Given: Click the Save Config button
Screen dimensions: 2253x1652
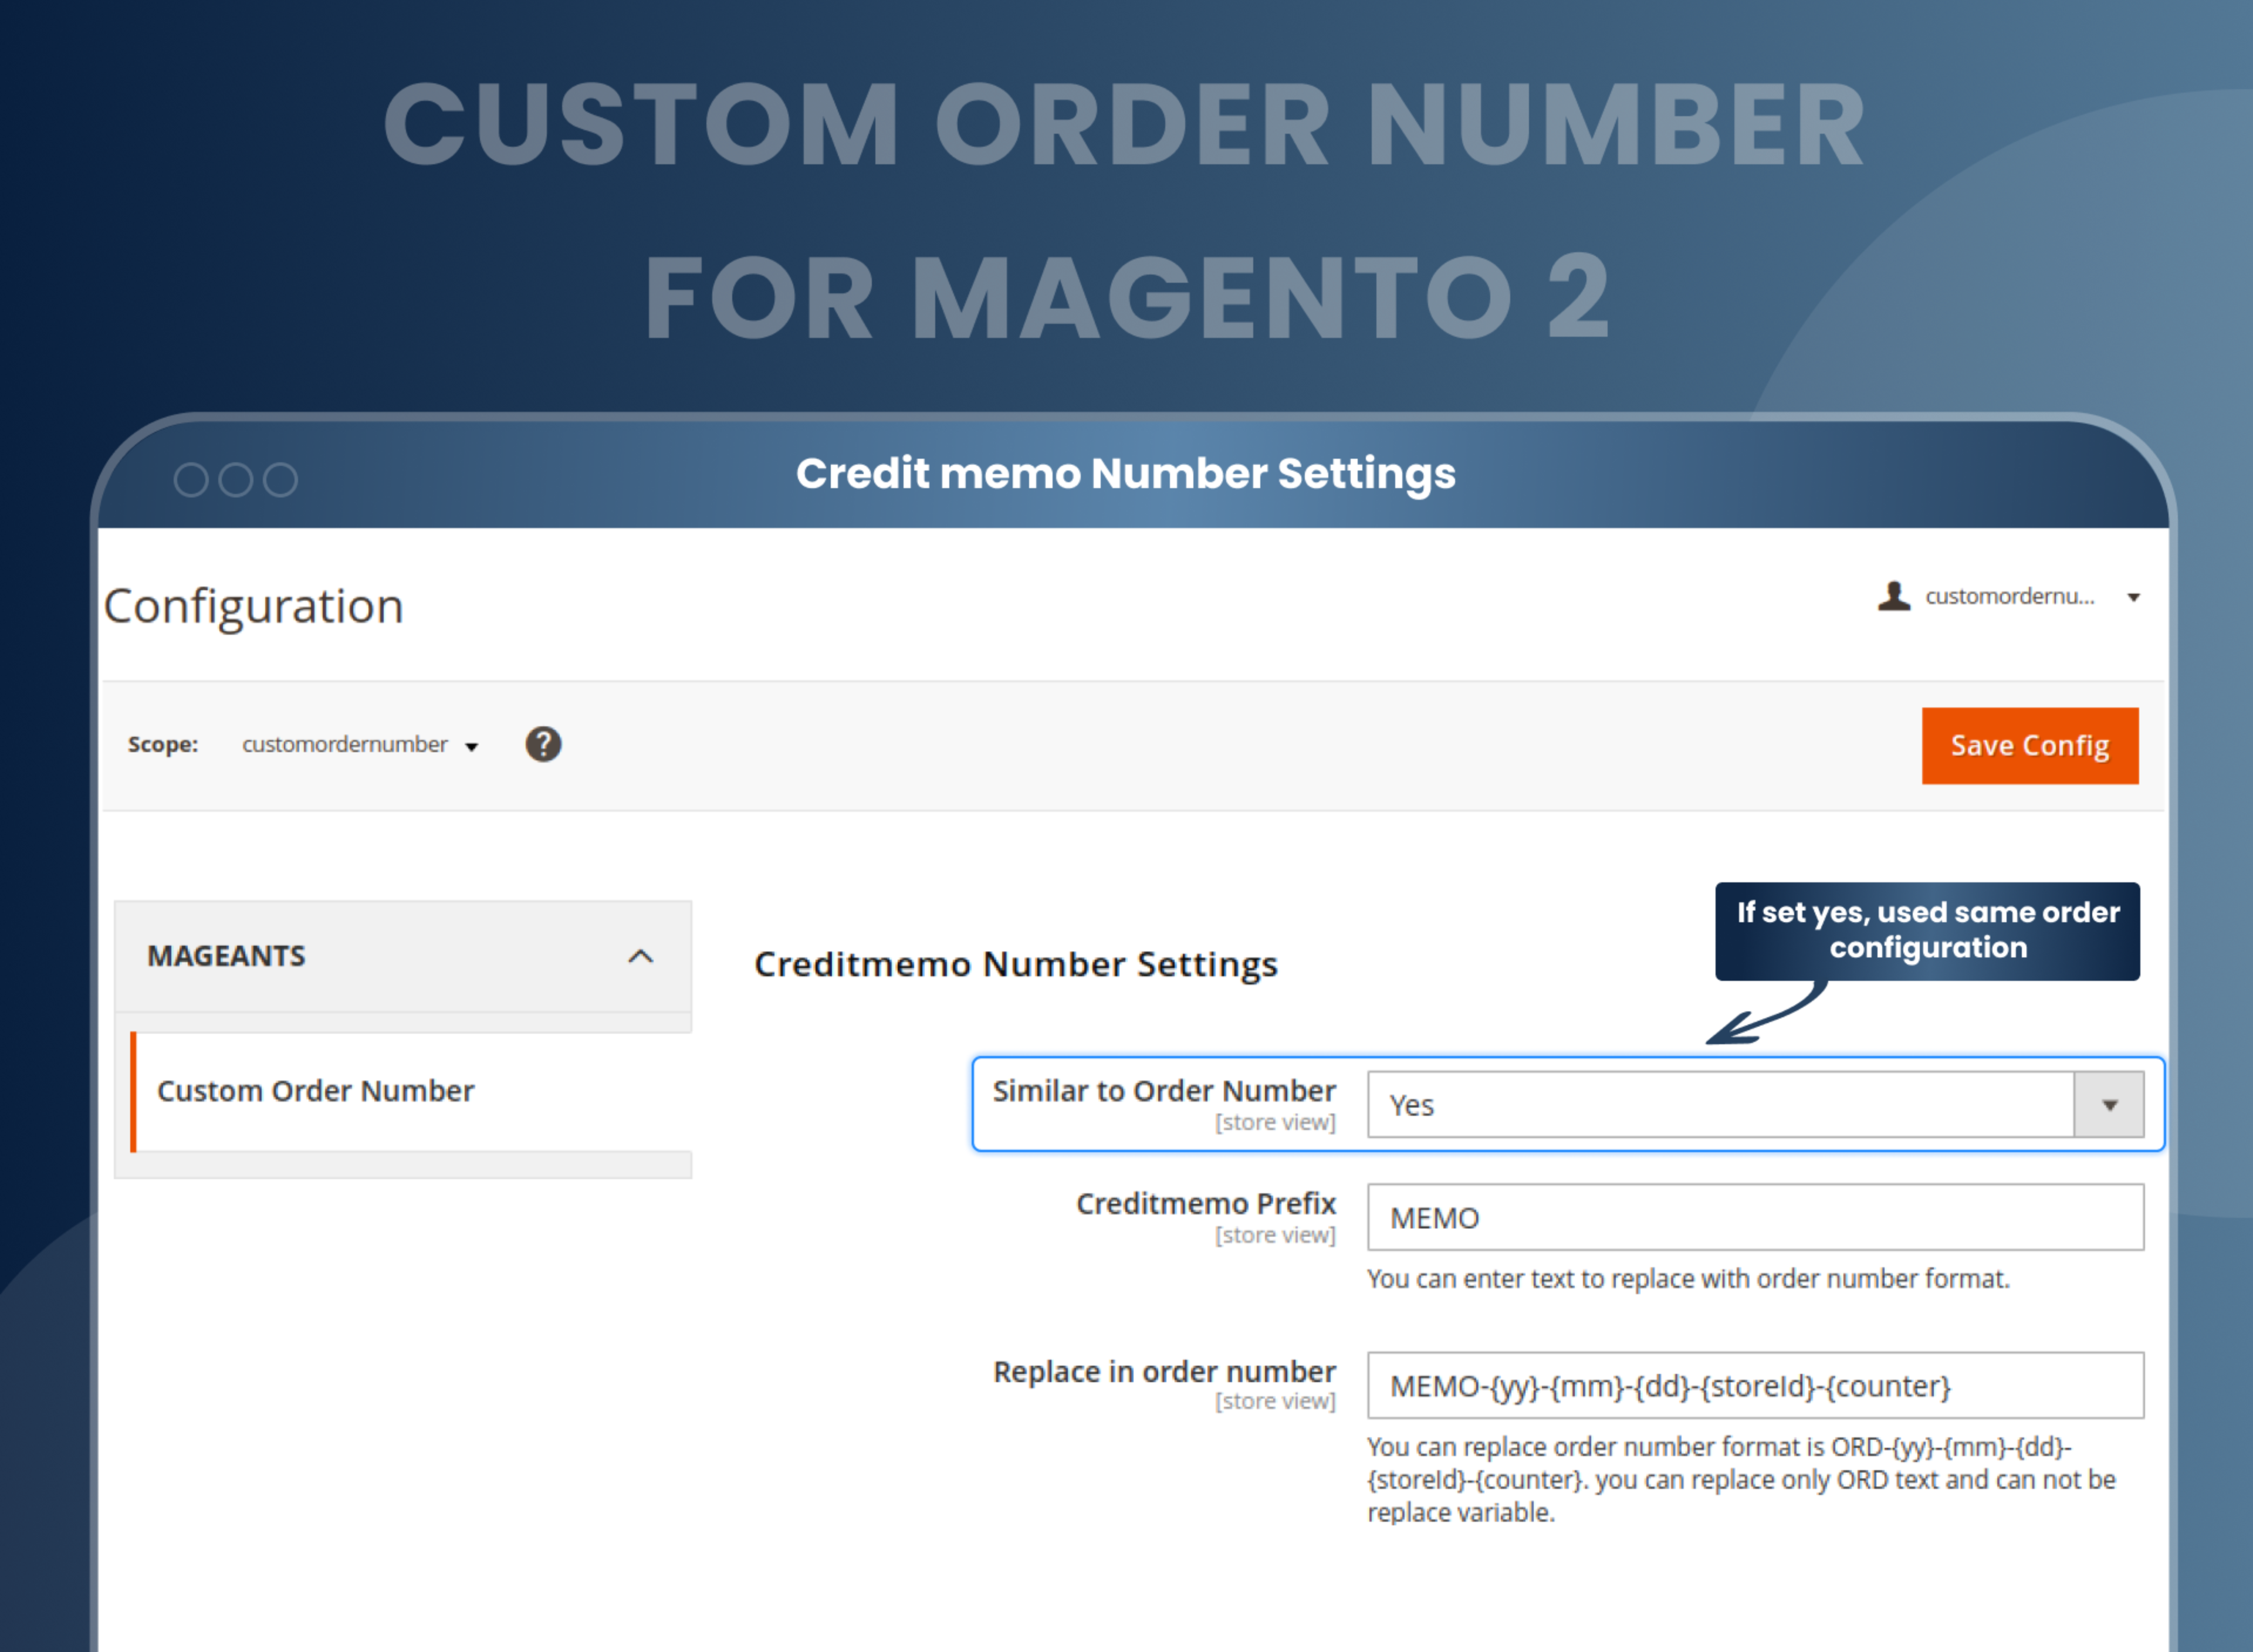Looking at the screenshot, I should 2029,745.
